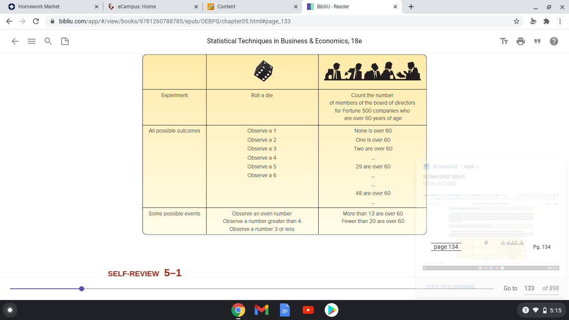Open text size settings
The height and width of the screenshot is (320, 569).
(504, 41)
